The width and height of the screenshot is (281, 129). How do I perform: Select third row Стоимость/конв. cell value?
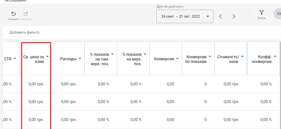(231, 119)
